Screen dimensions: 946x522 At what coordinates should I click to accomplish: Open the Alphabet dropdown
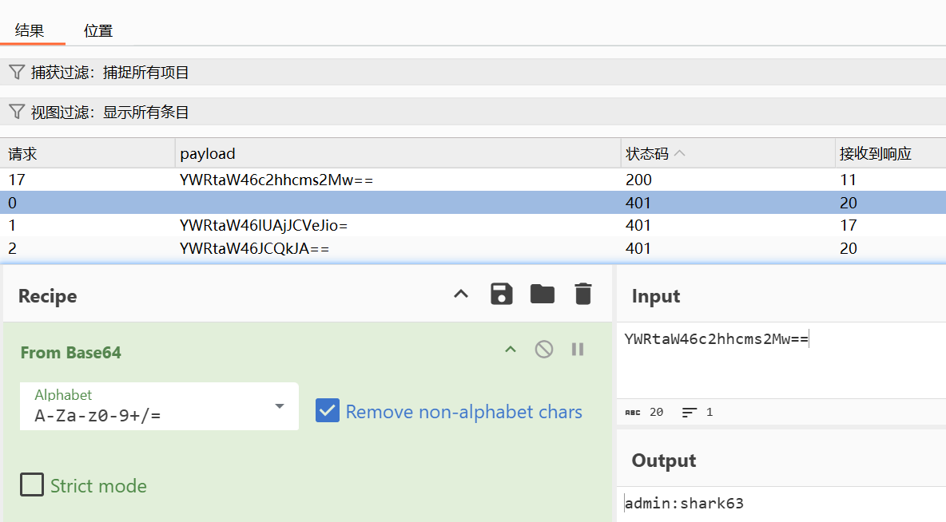[x=279, y=406]
